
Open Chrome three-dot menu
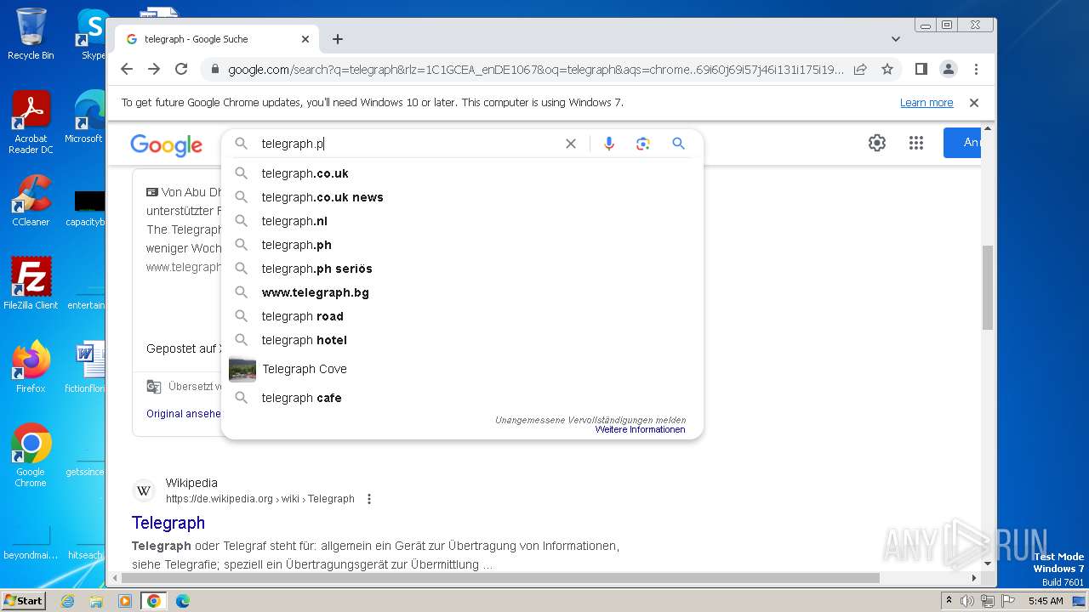976,69
